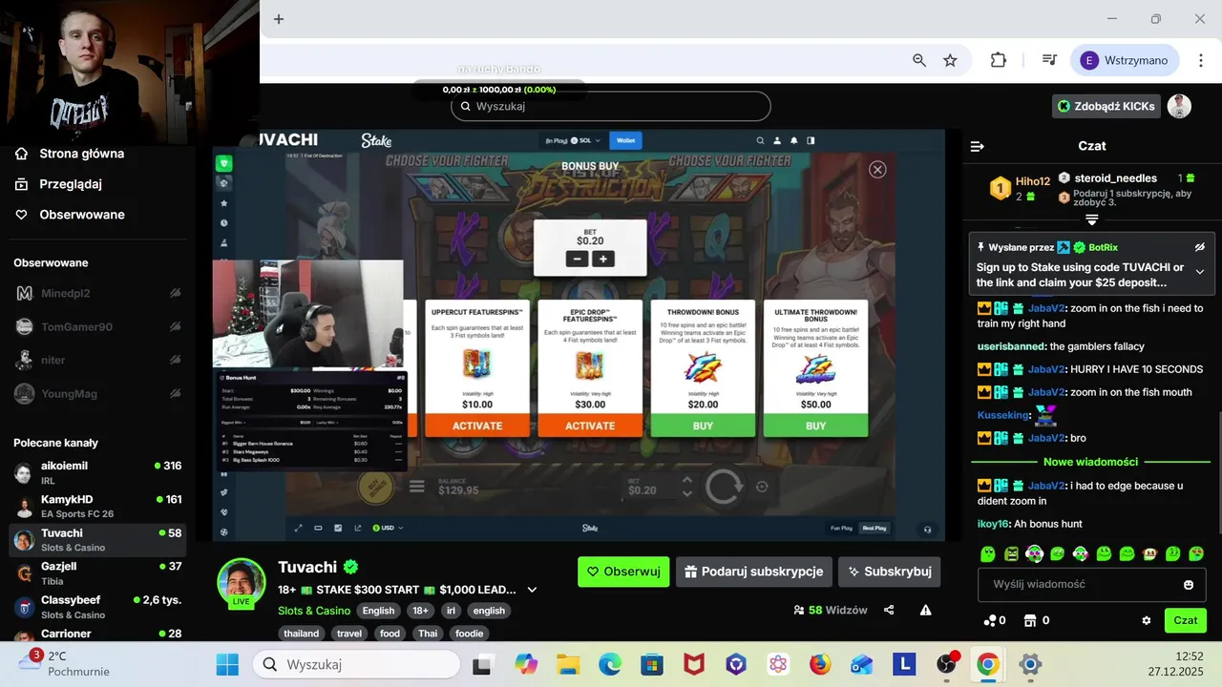Launch Firefox from the taskbar
Screen dimensions: 1222x687
[820, 664]
